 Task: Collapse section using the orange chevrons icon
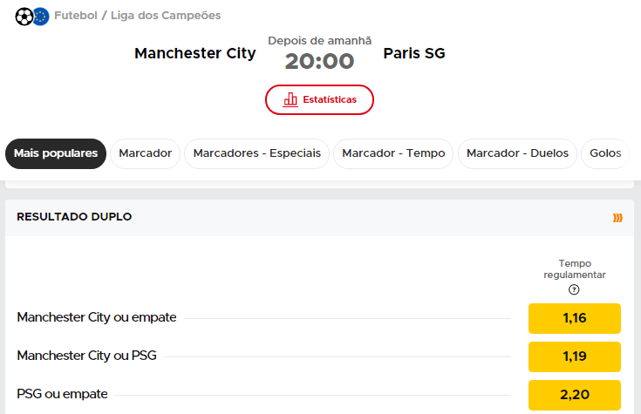tap(617, 217)
